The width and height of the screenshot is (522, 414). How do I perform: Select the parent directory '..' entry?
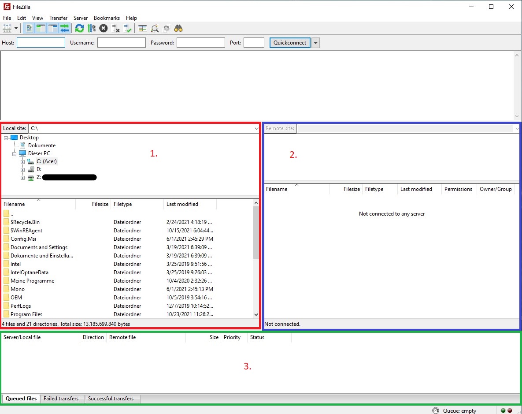point(11,214)
